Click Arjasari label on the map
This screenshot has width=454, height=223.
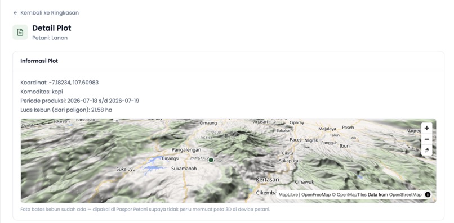[x=261, y=122]
